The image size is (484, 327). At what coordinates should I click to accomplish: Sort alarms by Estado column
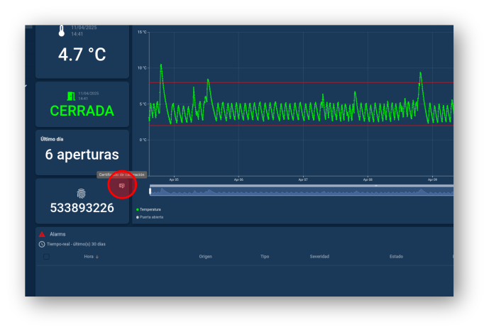396,257
